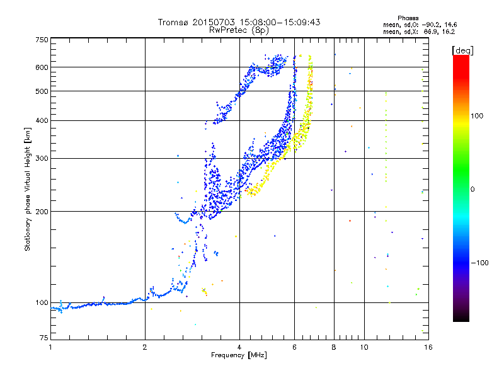The height and width of the screenshot is (378, 504).
Task: Click the 'Phases' header label
Action: pyautogui.click(x=408, y=18)
